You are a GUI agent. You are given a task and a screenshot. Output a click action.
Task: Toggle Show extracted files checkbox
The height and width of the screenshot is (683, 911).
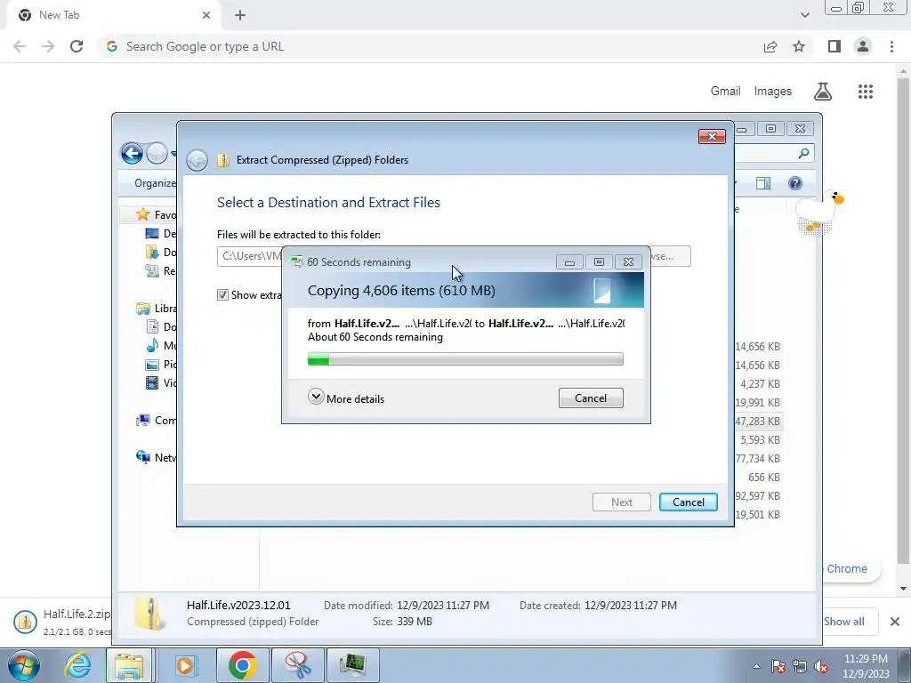pyautogui.click(x=222, y=295)
